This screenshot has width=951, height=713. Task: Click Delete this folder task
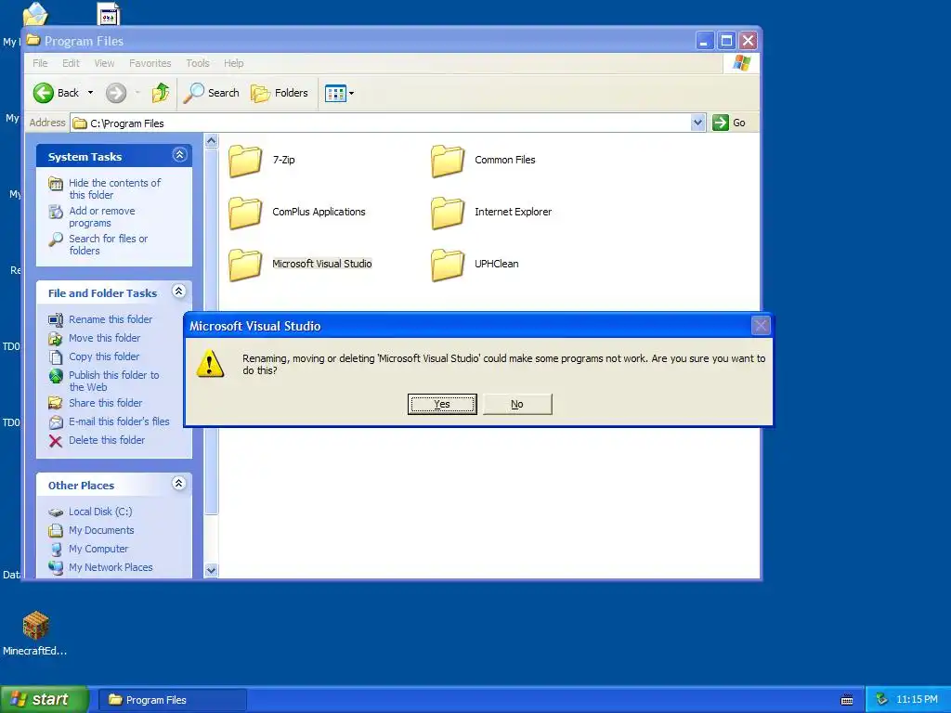[x=107, y=440]
